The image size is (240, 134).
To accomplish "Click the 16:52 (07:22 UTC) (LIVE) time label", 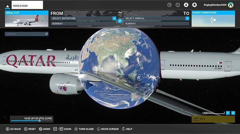I will [x=38, y=118].
